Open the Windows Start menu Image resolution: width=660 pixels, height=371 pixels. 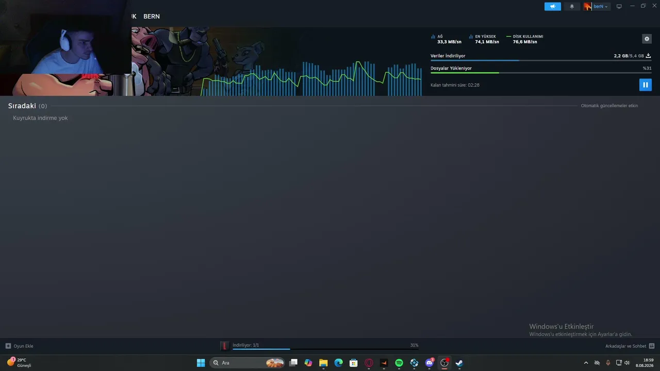[x=201, y=363]
